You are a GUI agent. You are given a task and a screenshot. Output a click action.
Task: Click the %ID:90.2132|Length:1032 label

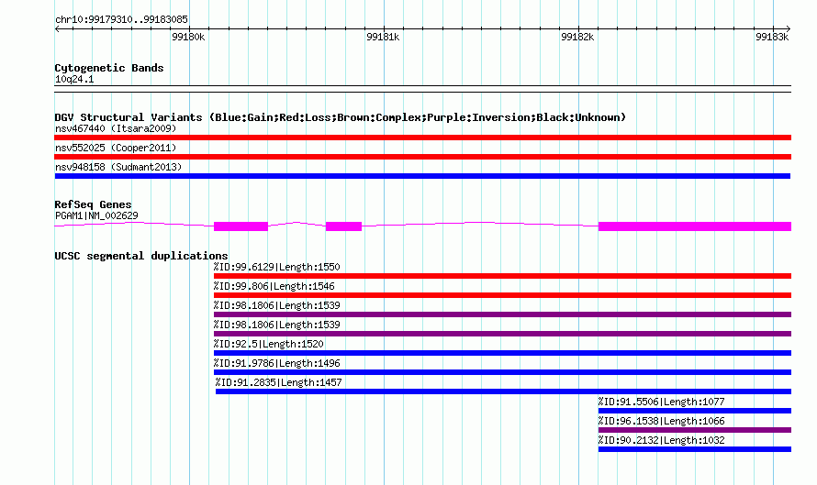661,440
